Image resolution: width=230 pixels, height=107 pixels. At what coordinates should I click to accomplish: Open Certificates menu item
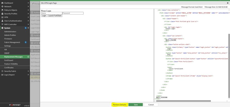(x=9, y=67)
